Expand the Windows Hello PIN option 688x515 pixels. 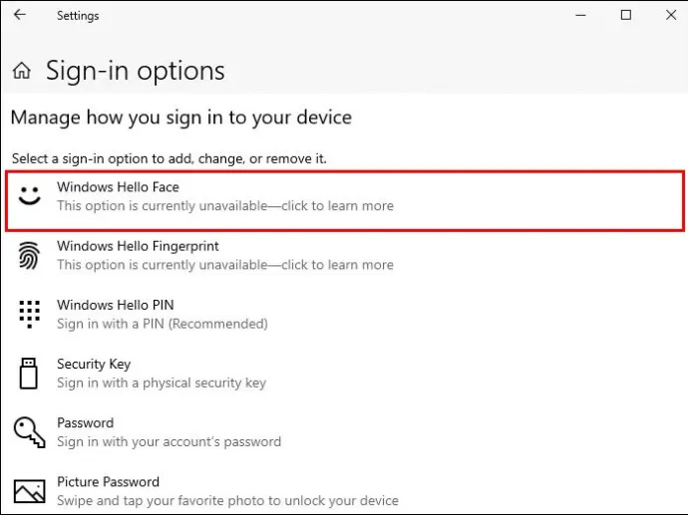click(x=345, y=314)
